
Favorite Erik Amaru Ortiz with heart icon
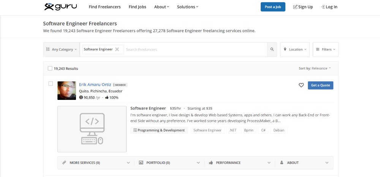301,85
